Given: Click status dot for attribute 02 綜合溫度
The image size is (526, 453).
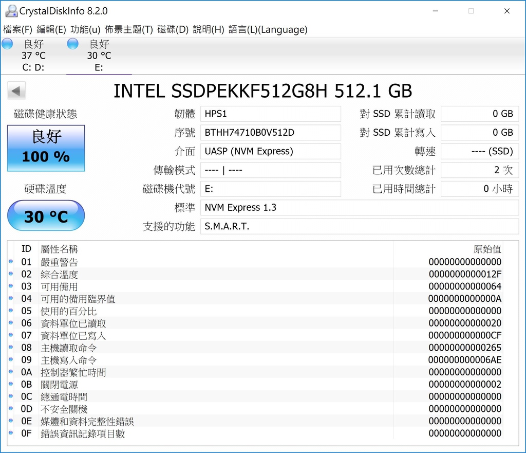Looking at the screenshot, I should (11, 274).
